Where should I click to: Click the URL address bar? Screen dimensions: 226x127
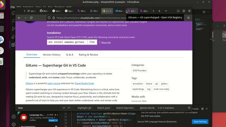coord(91,18)
